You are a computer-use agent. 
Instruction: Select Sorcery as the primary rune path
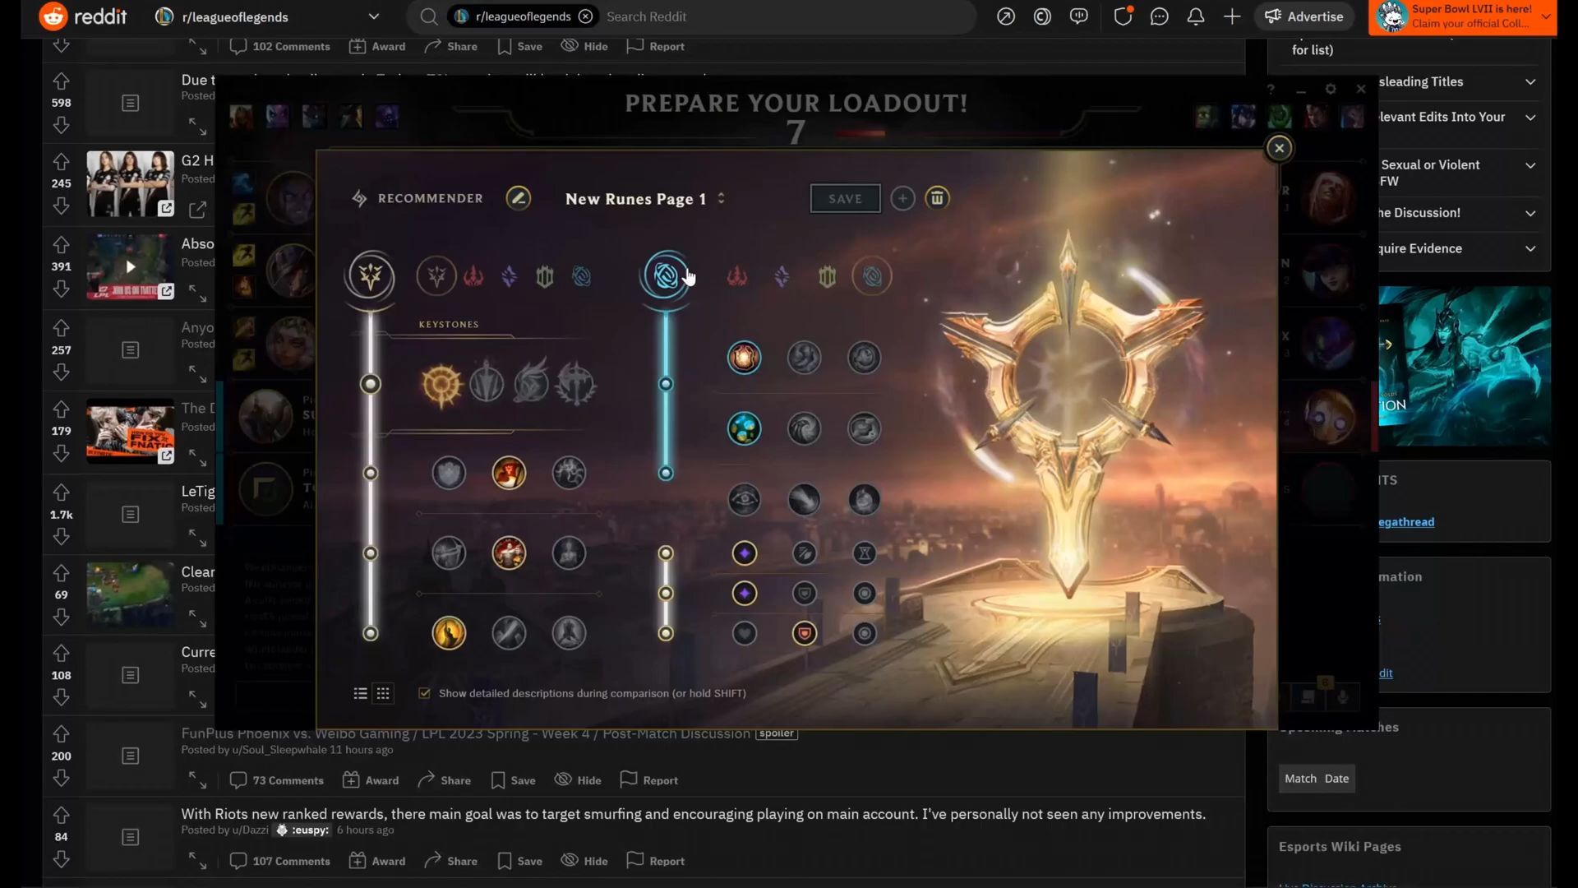point(509,276)
